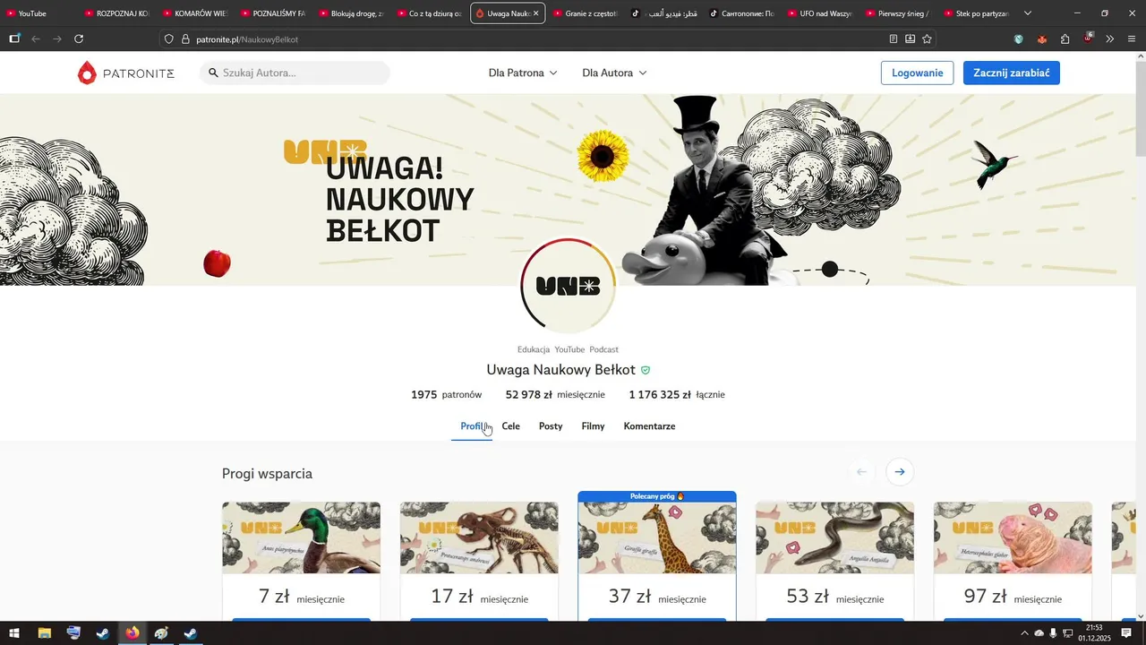Open the Komentarze tab

[x=649, y=426]
